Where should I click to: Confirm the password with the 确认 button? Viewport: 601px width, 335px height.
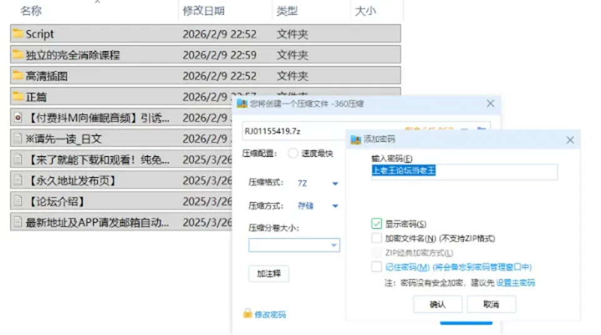point(438,304)
